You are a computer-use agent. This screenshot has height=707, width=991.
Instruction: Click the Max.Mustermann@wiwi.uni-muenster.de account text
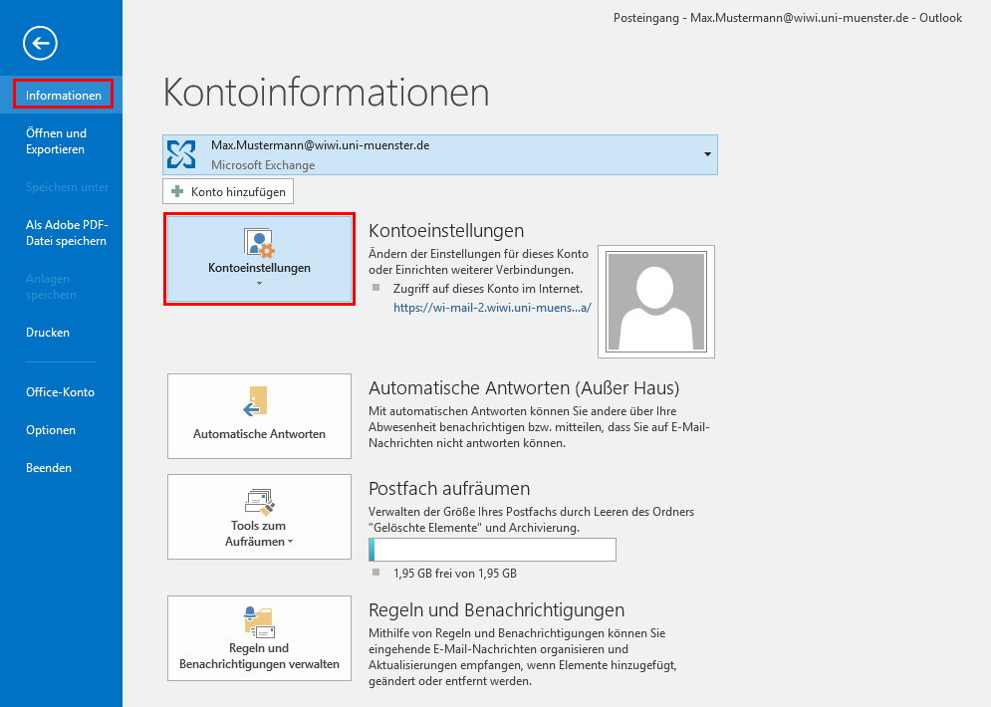[321, 145]
